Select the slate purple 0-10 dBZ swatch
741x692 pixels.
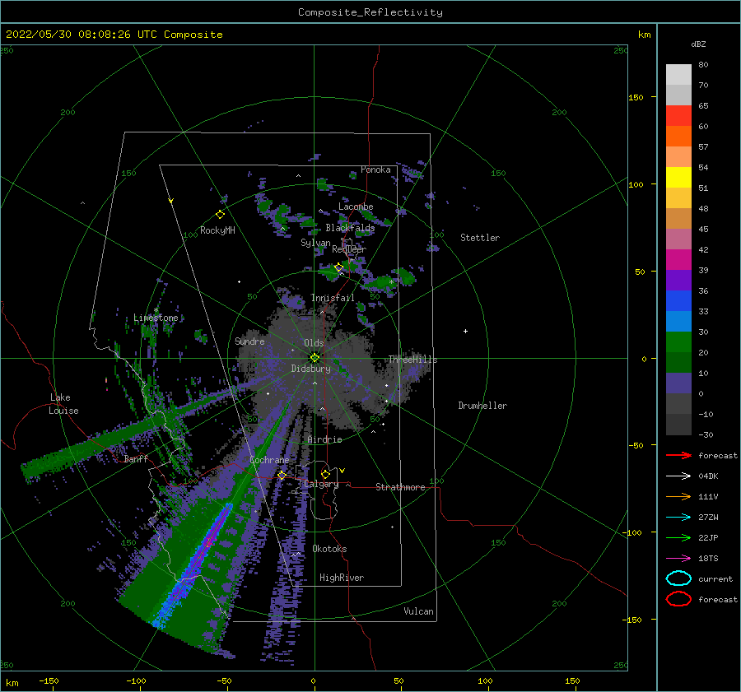[x=678, y=383]
